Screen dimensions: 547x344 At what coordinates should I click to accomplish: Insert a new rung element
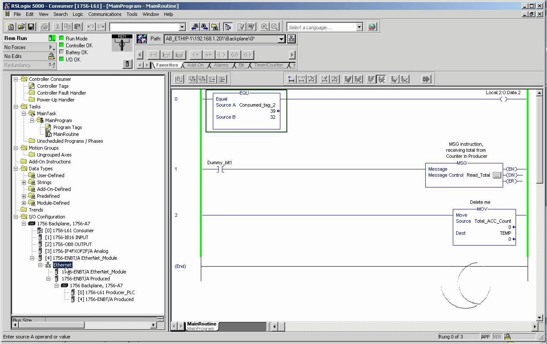154,55
